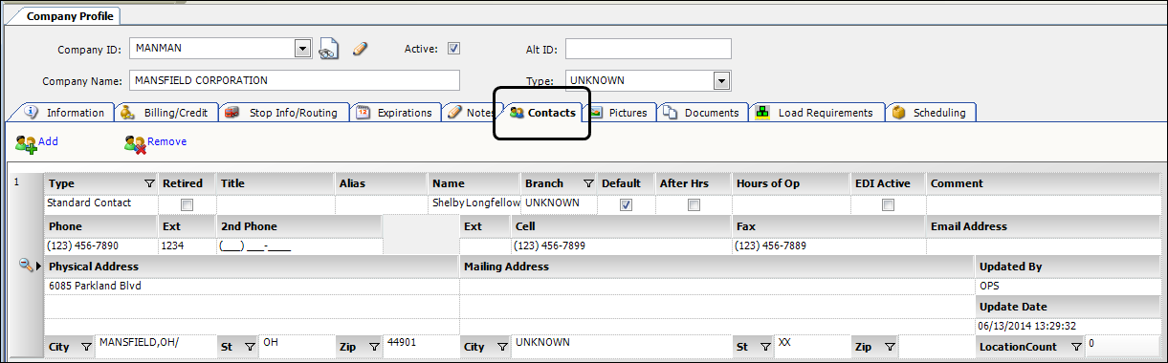1168x363 pixels.
Task: Open the Type UNKNOWN dropdown
Action: point(722,81)
